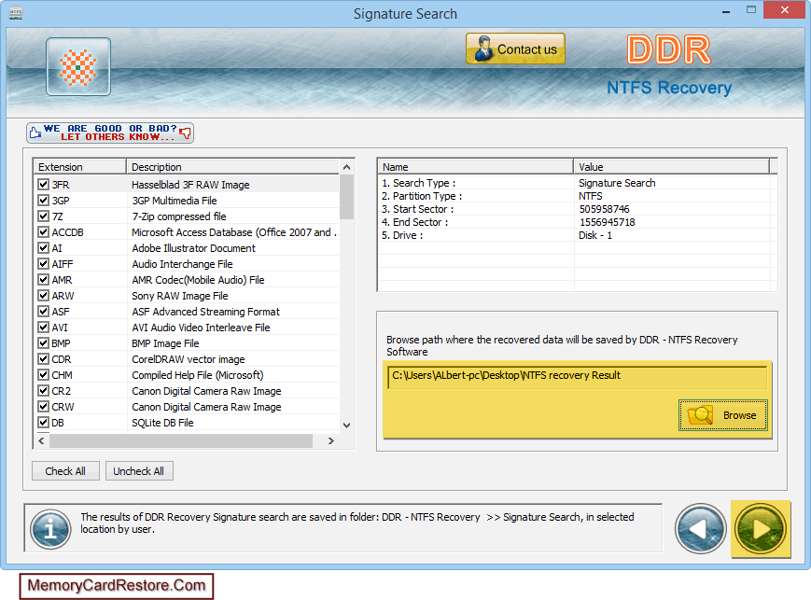Click the green Next arrow button
The height and width of the screenshot is (600, 811).
pos(760,528)
